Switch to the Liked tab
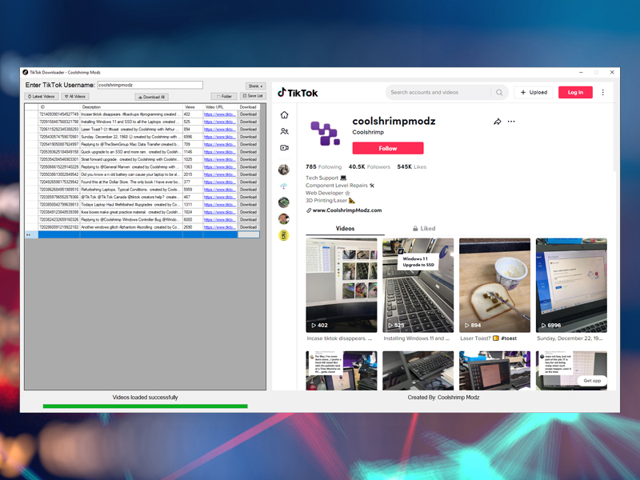The width and height of the screenshot is (640, 480). coord(424,228)
